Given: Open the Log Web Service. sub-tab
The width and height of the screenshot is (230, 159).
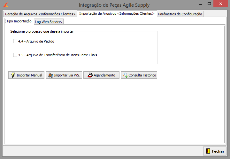Looking at the screenshot, I should pyautogui.click(x=49, y=22).
